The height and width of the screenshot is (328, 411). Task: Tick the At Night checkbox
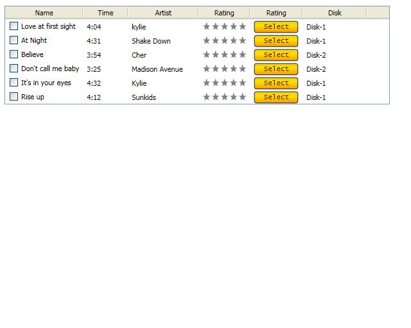[13, 40]
